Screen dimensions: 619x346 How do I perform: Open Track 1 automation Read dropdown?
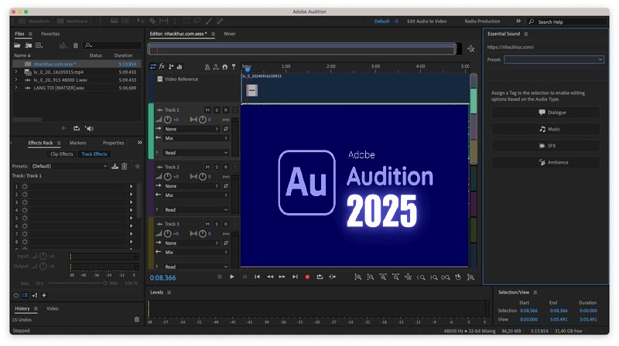click(x=196, y=152)
